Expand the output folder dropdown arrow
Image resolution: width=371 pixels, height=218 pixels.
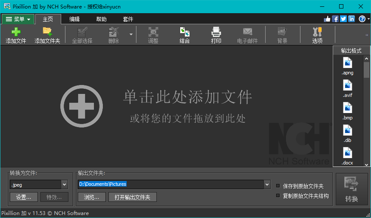267,184
